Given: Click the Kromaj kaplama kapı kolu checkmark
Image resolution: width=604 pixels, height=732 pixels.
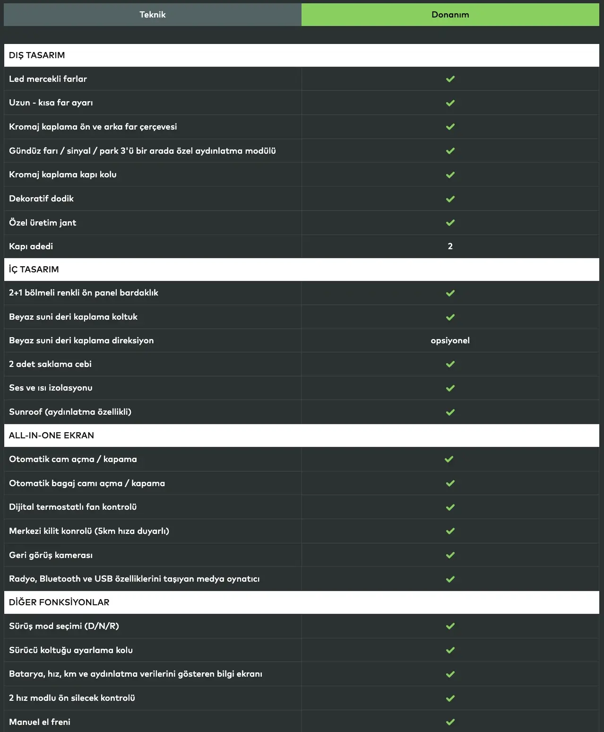Looking at the screenshot, I should (450, 175).
